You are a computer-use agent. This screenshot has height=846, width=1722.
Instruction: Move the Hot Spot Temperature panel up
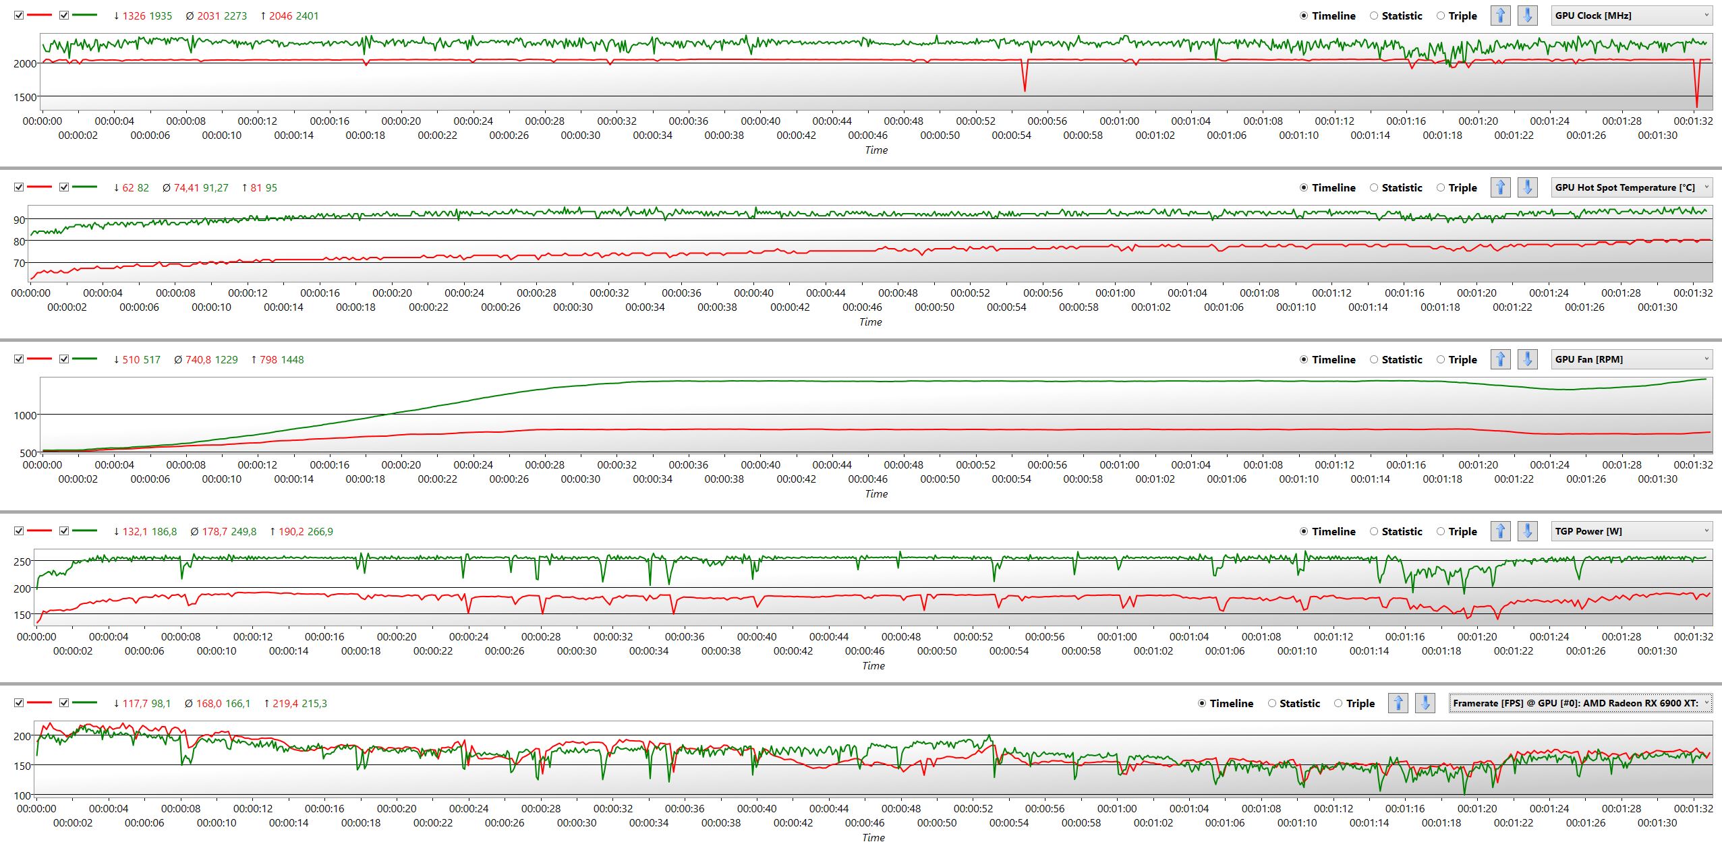pos(1500,187)
